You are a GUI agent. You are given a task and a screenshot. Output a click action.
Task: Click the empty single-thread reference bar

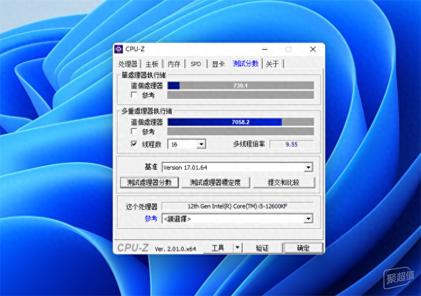pyautogui.click(x=240, y=95)
